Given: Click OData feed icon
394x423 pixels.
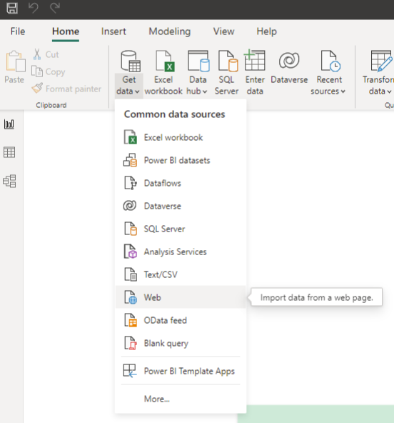Looking at the screenshot, I should [131, 320].
